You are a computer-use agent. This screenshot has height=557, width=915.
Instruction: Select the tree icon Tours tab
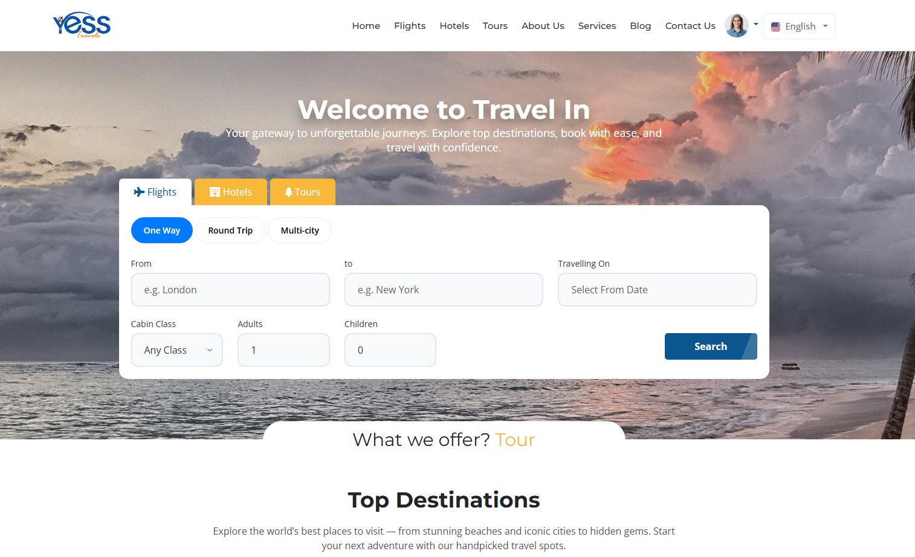pos(302,192)
